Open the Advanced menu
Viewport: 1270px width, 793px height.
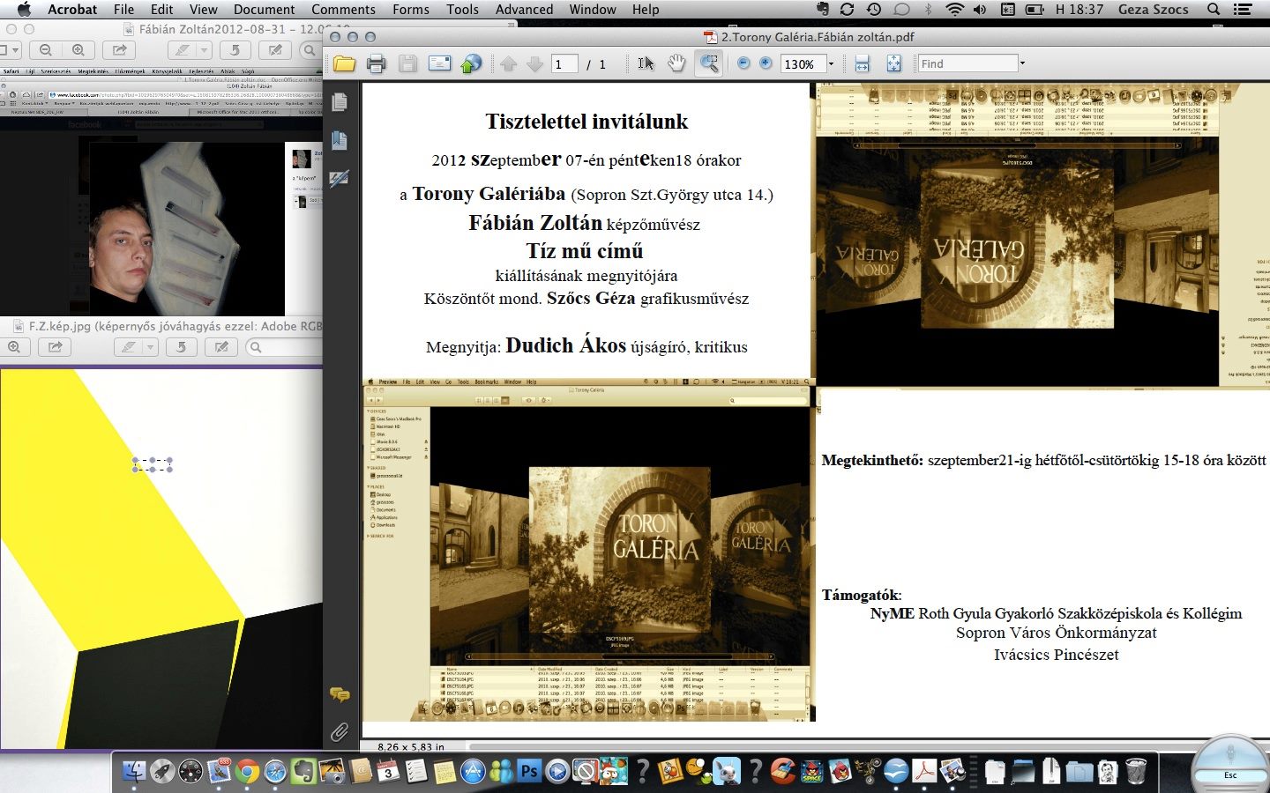pos(524,9)
